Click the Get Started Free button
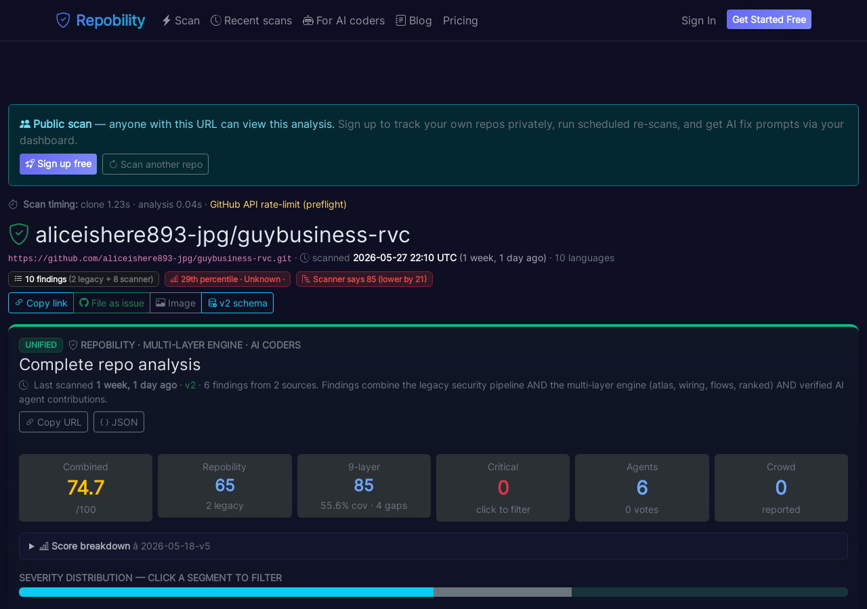This screenshot has height=609, width=867. [x=769, y=20]
